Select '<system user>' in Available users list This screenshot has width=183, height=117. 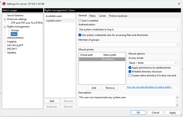click(x=54, y=21)
